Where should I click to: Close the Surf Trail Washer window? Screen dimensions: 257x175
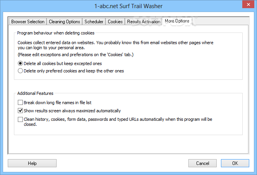point(248,4)
